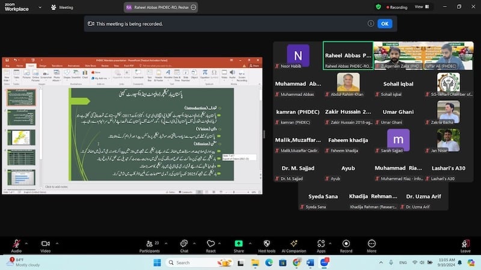Open the View layout dropdown
The height and width of the screenshot is (270, 481).
tap(421, 7)
